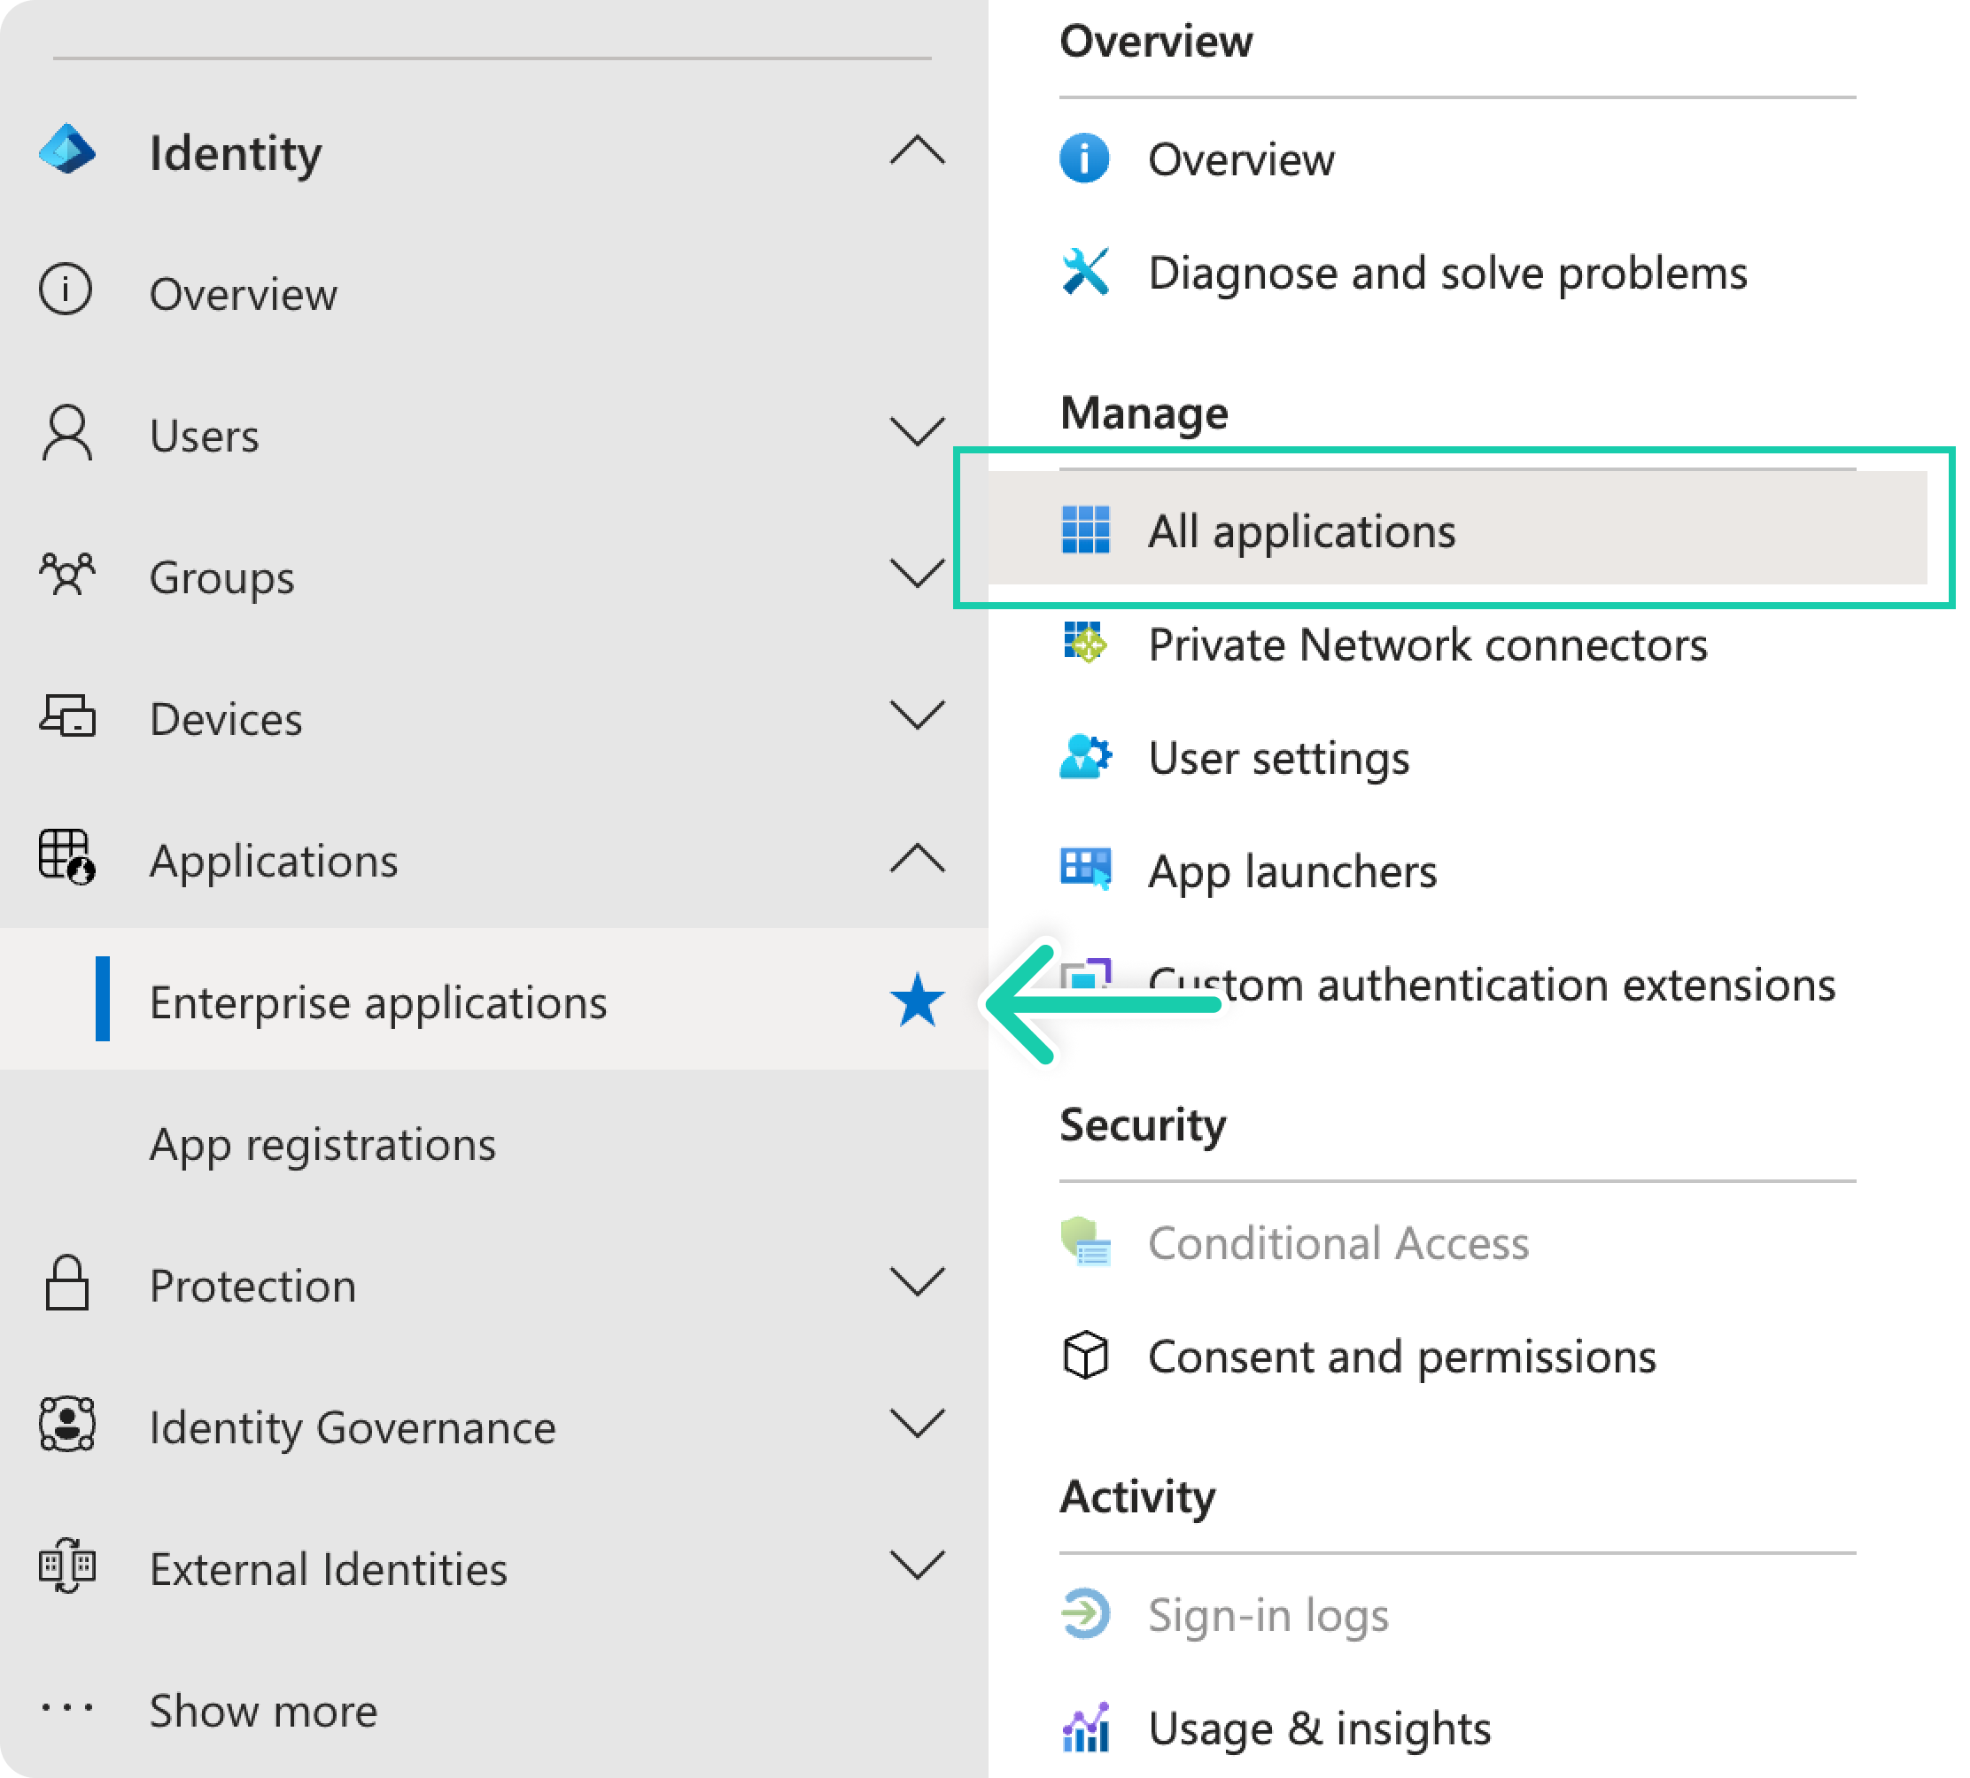Click the All applications grid icon
1970x1778 pixels.
click(1085, 530)
